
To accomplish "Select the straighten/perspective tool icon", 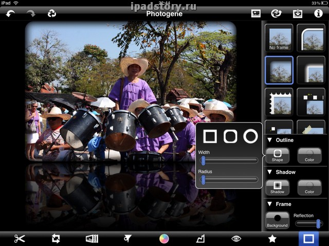I will 92,239.
